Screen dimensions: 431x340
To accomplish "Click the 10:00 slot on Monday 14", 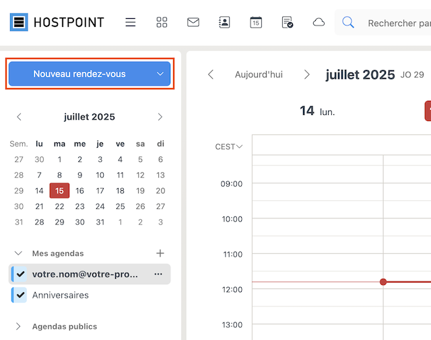I will 318,227.
